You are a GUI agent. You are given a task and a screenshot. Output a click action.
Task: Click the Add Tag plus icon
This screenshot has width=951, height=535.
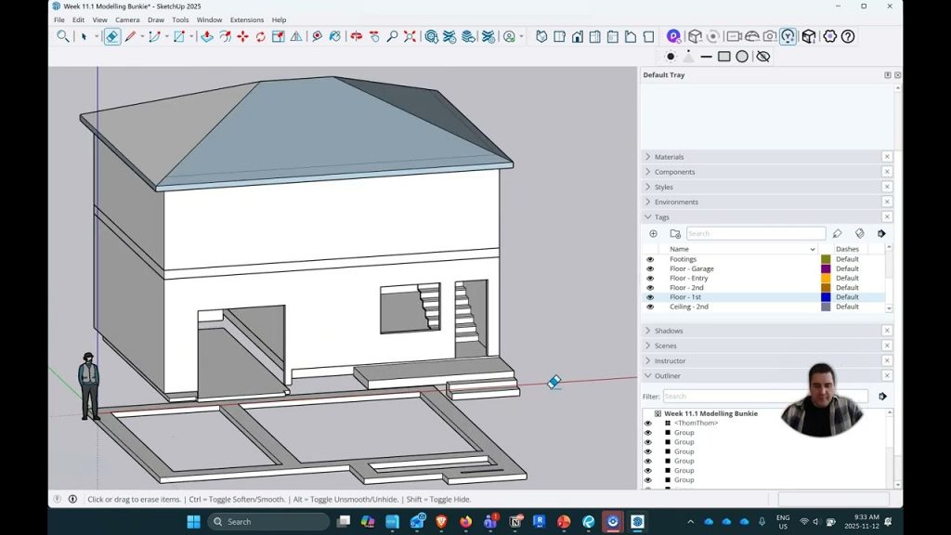[653, 234]
